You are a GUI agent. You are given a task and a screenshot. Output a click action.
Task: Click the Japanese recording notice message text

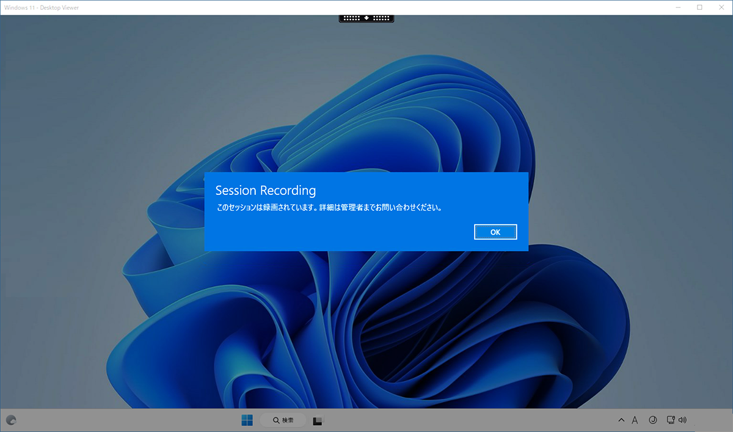click(x=329, y=208)
